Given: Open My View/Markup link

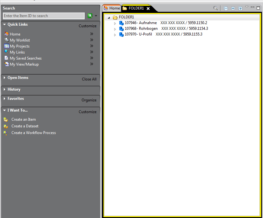Looking at the screenshot, I should (x=24, y=64).
